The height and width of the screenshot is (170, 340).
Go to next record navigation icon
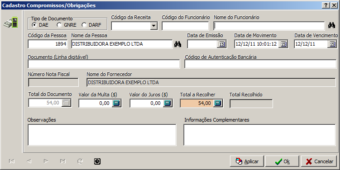(x=46, y=161)
